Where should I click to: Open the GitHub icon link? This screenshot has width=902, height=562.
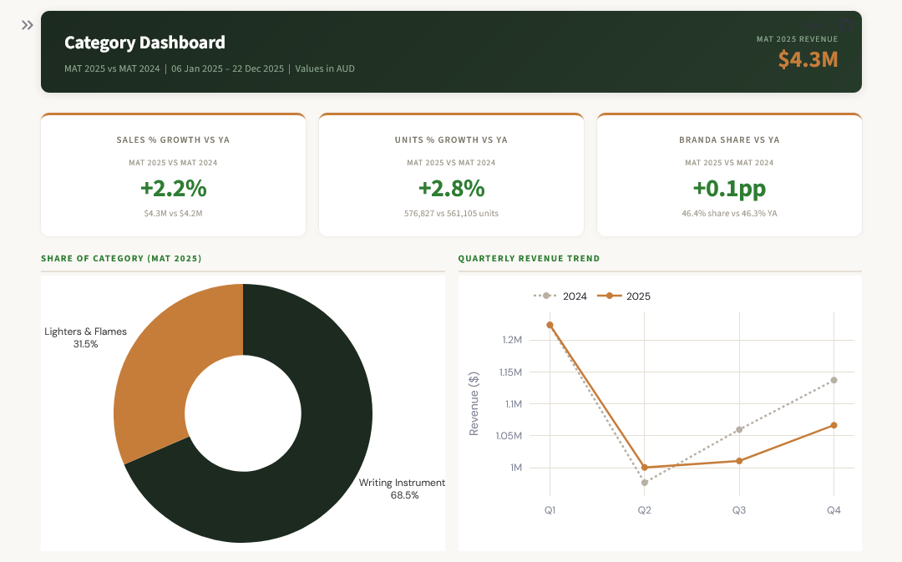point(848,24)
